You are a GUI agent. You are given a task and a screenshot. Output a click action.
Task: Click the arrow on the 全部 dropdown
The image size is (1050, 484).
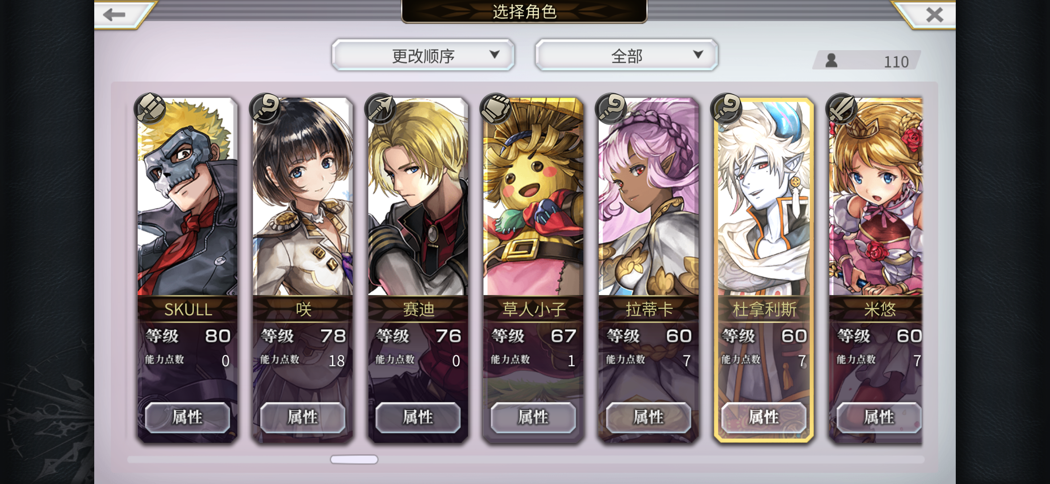698,54
